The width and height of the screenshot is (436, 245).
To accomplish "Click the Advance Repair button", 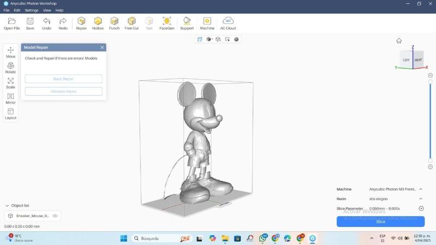I will [63, 91].
